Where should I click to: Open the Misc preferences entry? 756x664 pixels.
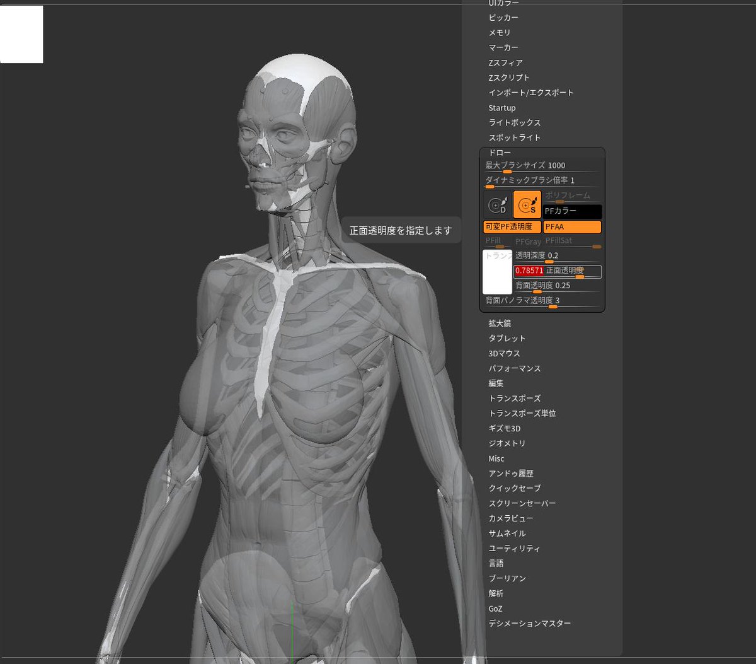[x=496, y=458]
